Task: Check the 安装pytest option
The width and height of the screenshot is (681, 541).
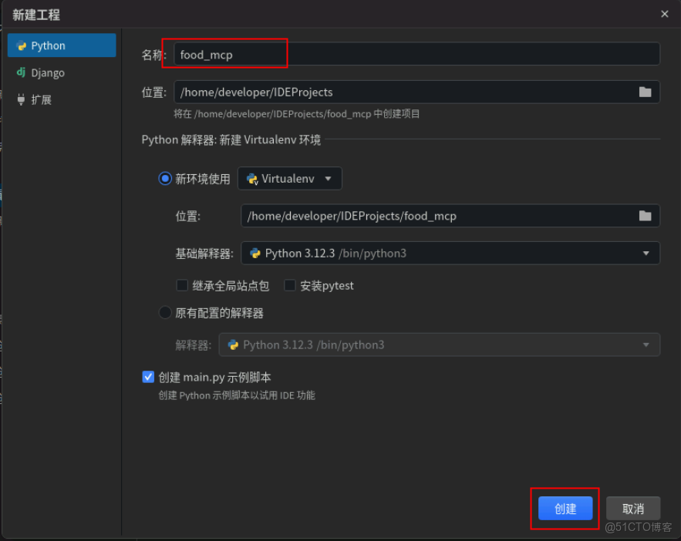Action: [289, 285]
